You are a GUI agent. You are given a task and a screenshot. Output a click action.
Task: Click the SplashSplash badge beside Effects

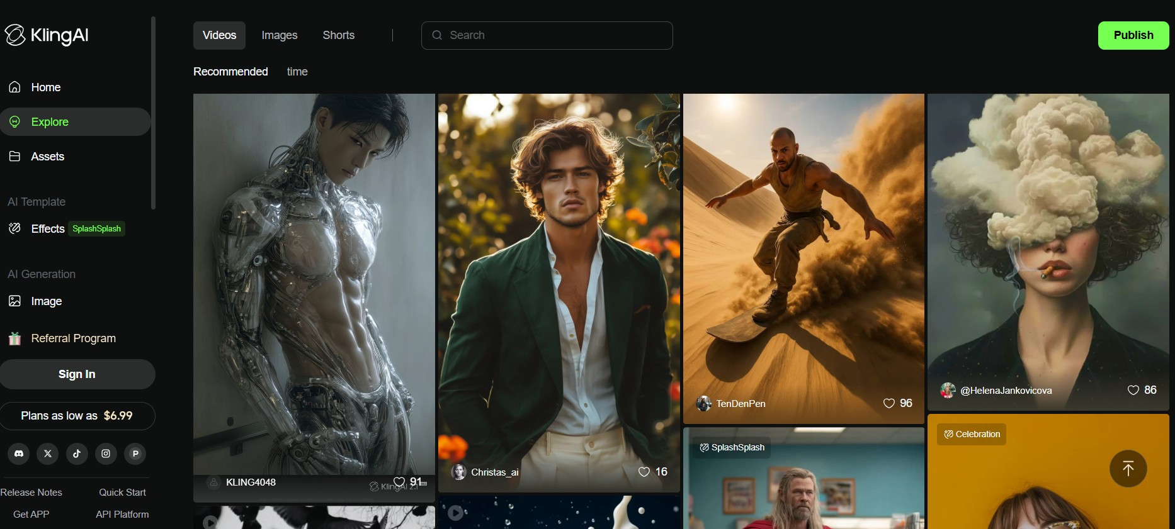pos(97,229)
